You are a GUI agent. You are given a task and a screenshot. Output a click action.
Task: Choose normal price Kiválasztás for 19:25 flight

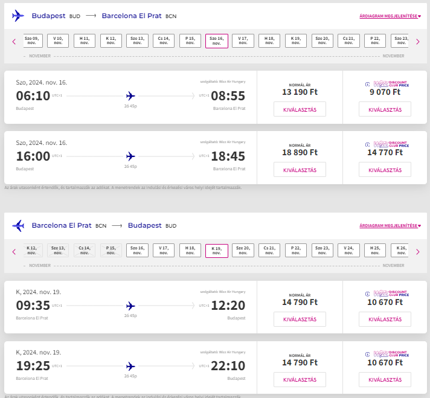click(x=300, y=380)
